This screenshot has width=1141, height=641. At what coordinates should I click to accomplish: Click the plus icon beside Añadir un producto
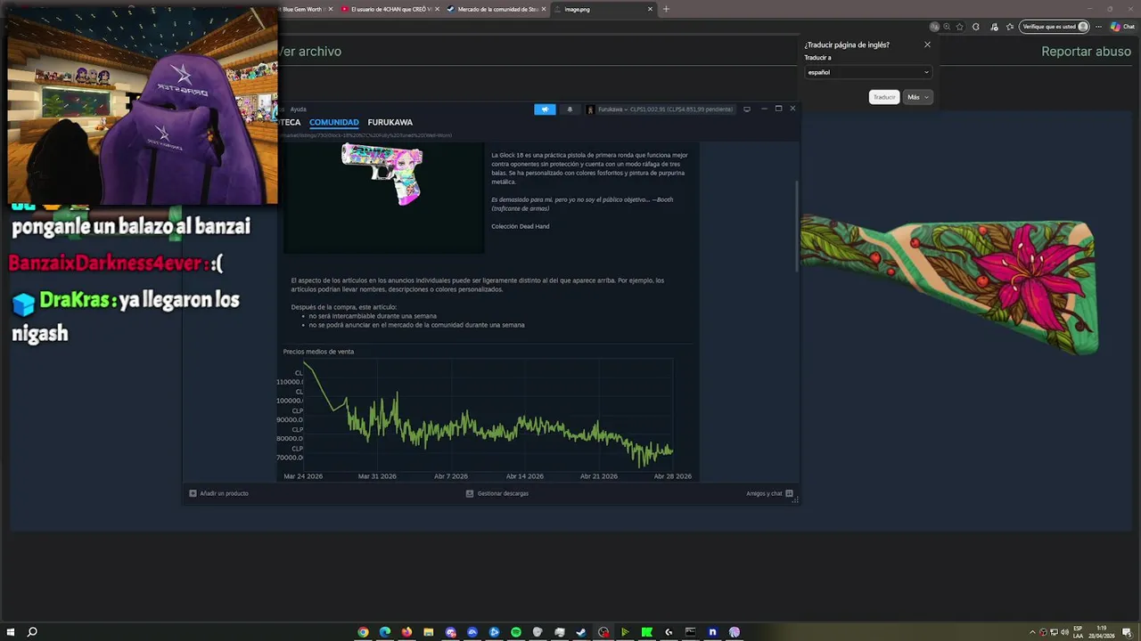pos(193,493)
